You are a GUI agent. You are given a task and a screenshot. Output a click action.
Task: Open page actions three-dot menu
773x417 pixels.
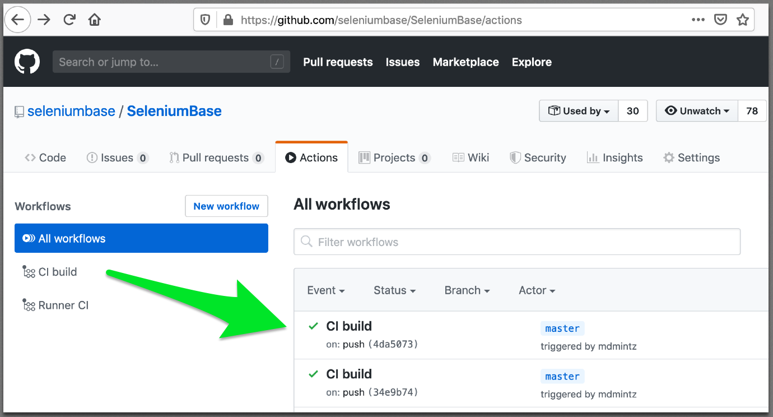pos(698,20)
